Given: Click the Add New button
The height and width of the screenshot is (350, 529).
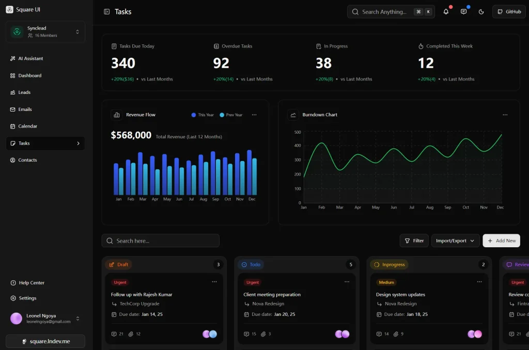Looking at the screenshot, I should click(501, 240).
